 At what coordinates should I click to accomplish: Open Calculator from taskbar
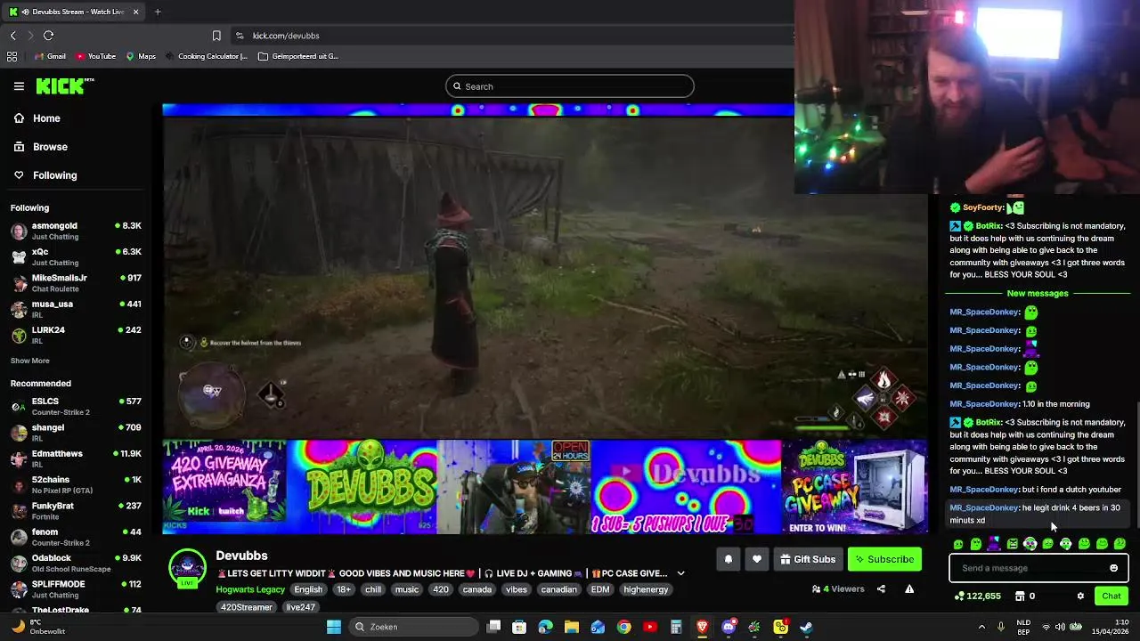pyautogui.click(x=676, y=627)
